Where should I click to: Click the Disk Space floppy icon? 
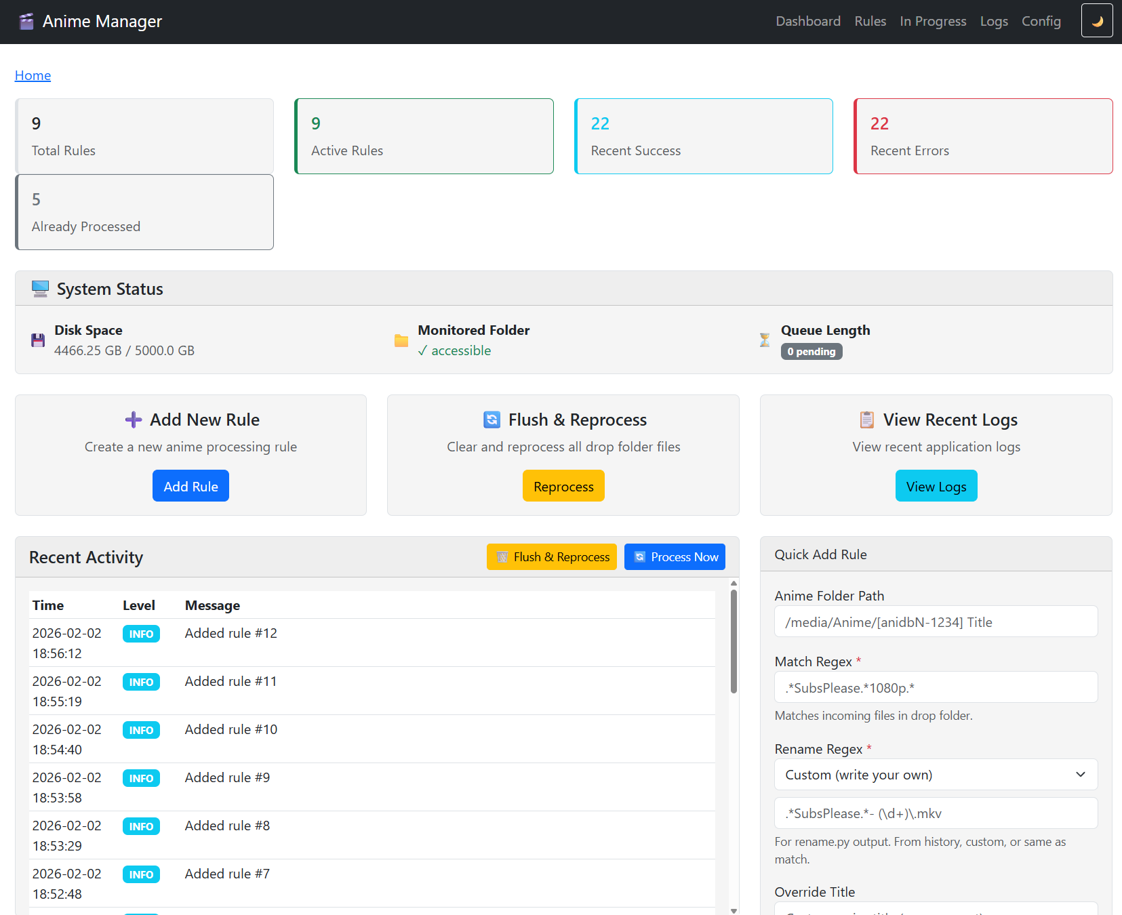coord(38,340)
